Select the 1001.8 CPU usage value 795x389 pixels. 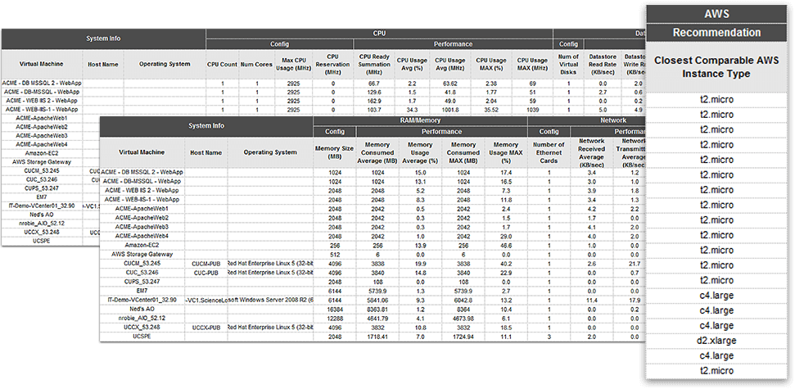(x=449, y=109)
